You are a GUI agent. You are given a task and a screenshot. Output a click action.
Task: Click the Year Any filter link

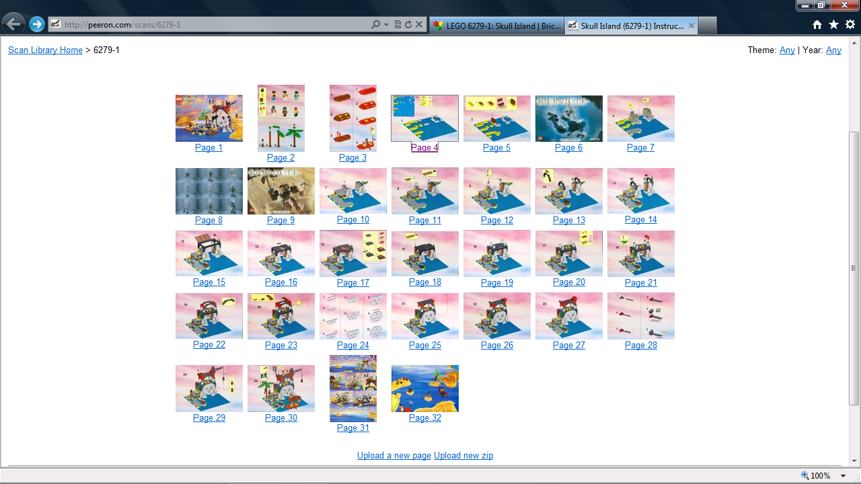833,50
